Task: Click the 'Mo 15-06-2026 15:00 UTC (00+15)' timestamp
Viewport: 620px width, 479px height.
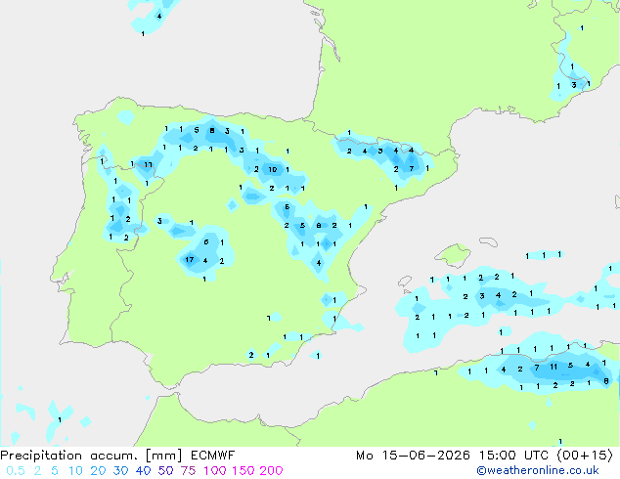Action: [484, 456]
